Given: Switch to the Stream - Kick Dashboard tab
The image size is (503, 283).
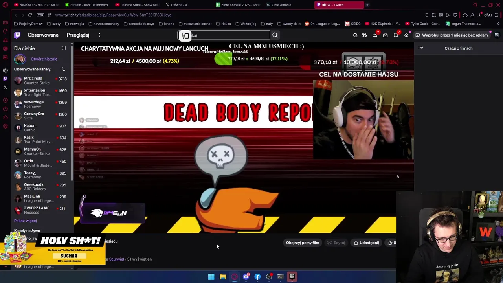Looking at the screenshot, I should coord(86,5).
